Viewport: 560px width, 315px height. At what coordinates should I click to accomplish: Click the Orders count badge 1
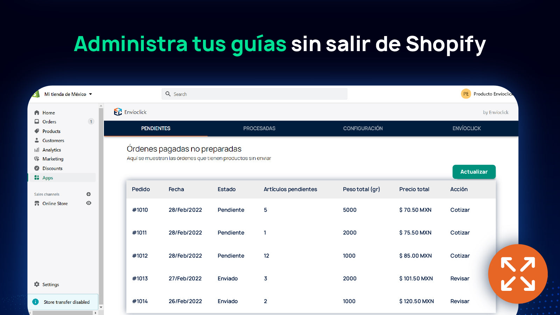(91, 122)
